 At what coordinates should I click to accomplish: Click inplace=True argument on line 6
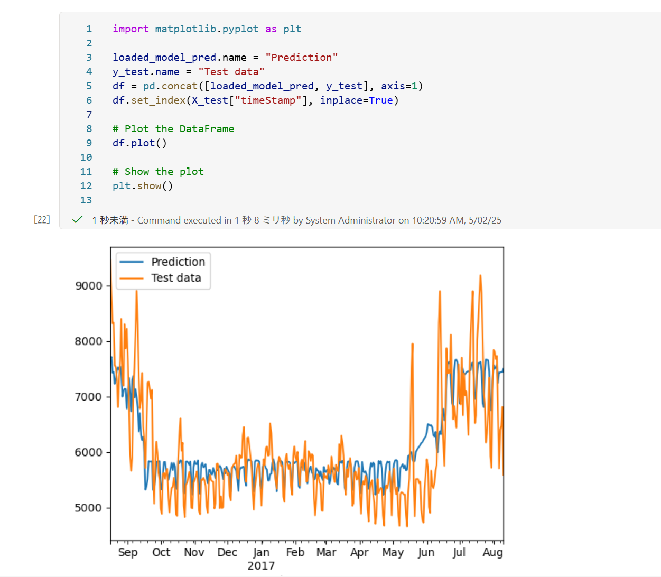pos(357,100)
